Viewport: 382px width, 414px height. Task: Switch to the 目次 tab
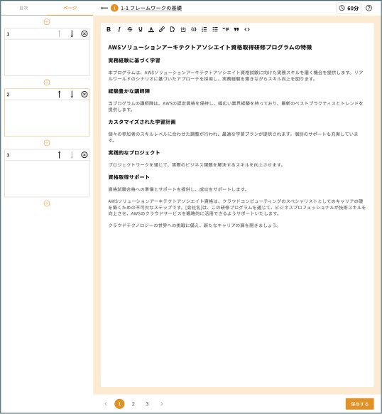click(x=23, y=8)
